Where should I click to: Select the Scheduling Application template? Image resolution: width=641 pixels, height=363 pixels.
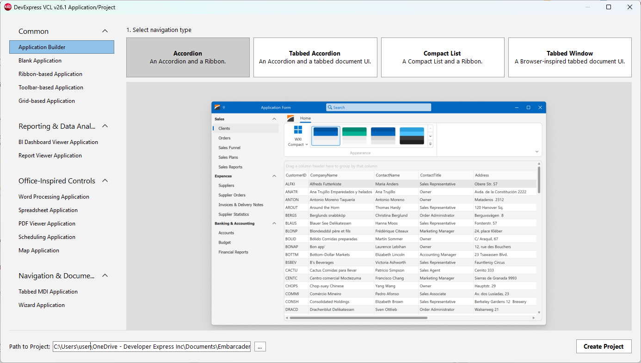[47, 237]
